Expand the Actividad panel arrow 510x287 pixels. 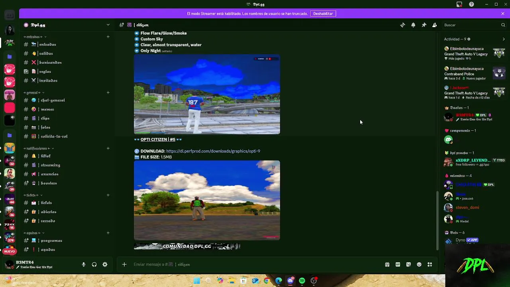(x=504, y=39)
